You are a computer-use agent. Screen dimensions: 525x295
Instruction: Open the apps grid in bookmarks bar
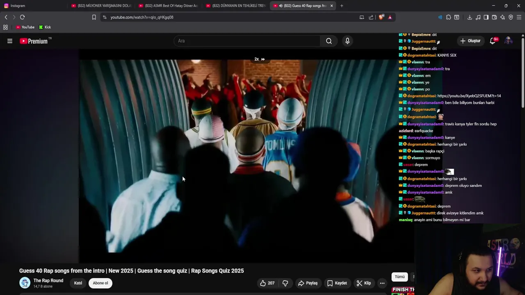click(x=5, y=27)
